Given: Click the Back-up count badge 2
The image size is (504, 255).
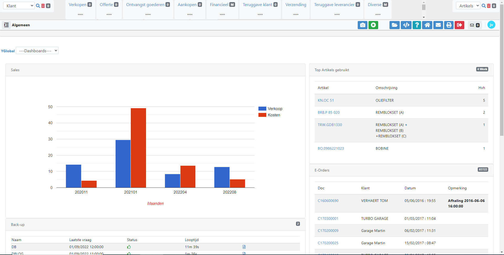Looking at the screenshot, I should tap(298, 224).
